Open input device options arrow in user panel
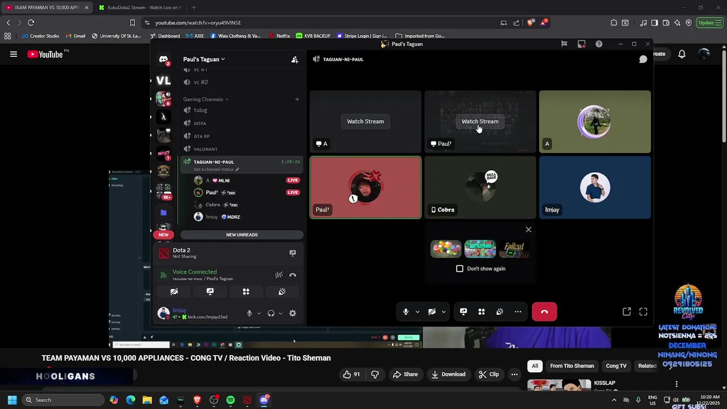Viewport: 727px width, 409px height. click(259, 313)
